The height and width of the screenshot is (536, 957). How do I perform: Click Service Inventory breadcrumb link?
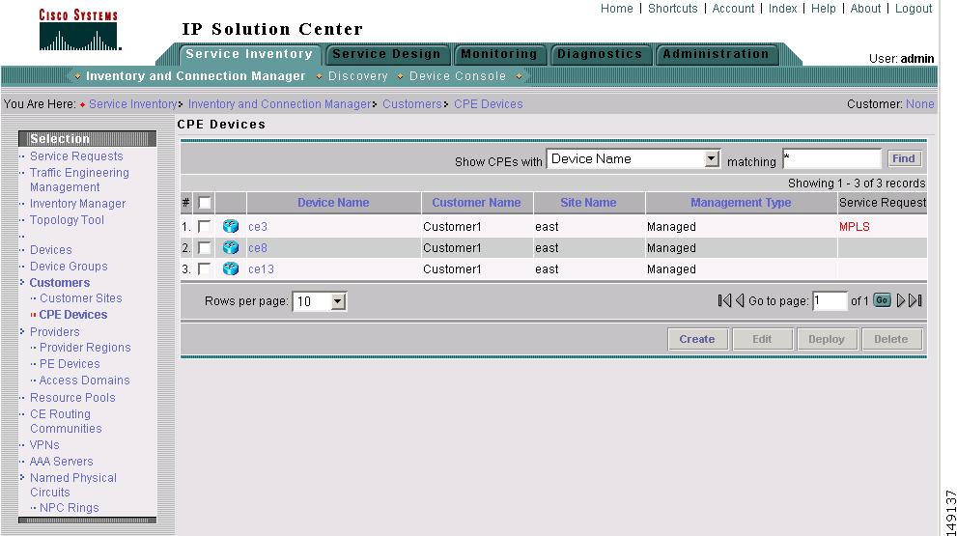(132, 103)
